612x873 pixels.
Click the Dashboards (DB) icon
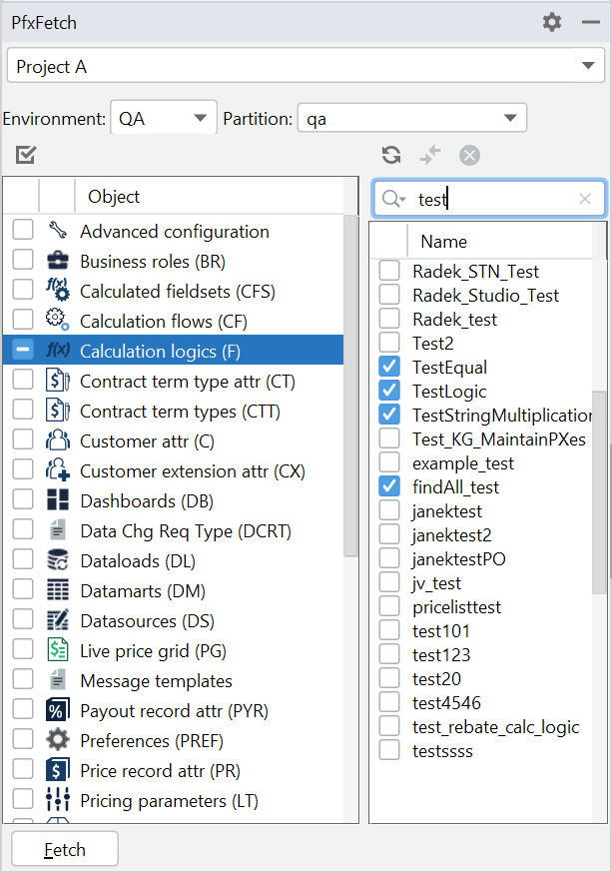(x=58, y=501)
